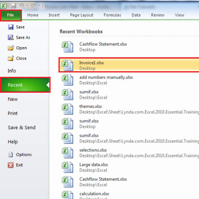Image resolution: width=199 pixels, height=199 pixels.
Task: Open themes.xlsx recent workbook
Action: click(x=129, y=109)
